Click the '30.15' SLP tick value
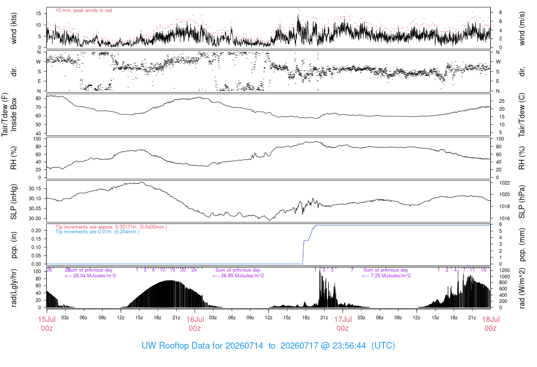537x367 pixels. tap(35, 189)
